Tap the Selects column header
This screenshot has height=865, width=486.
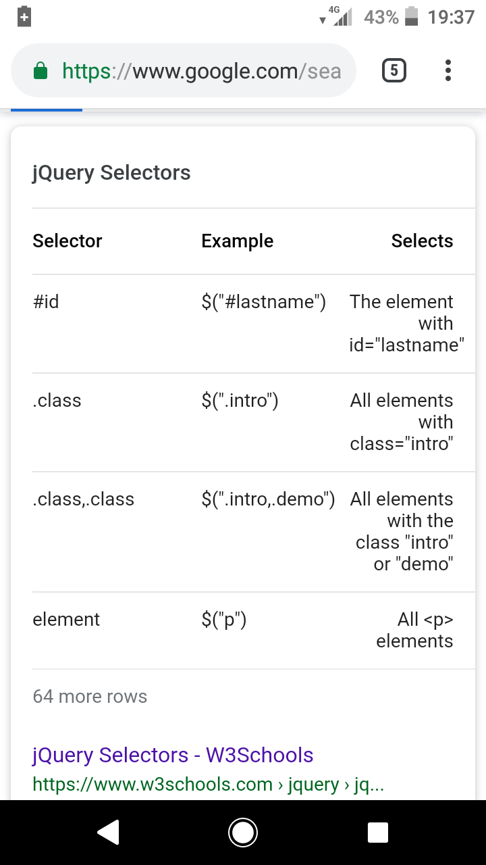pos(422,241)
